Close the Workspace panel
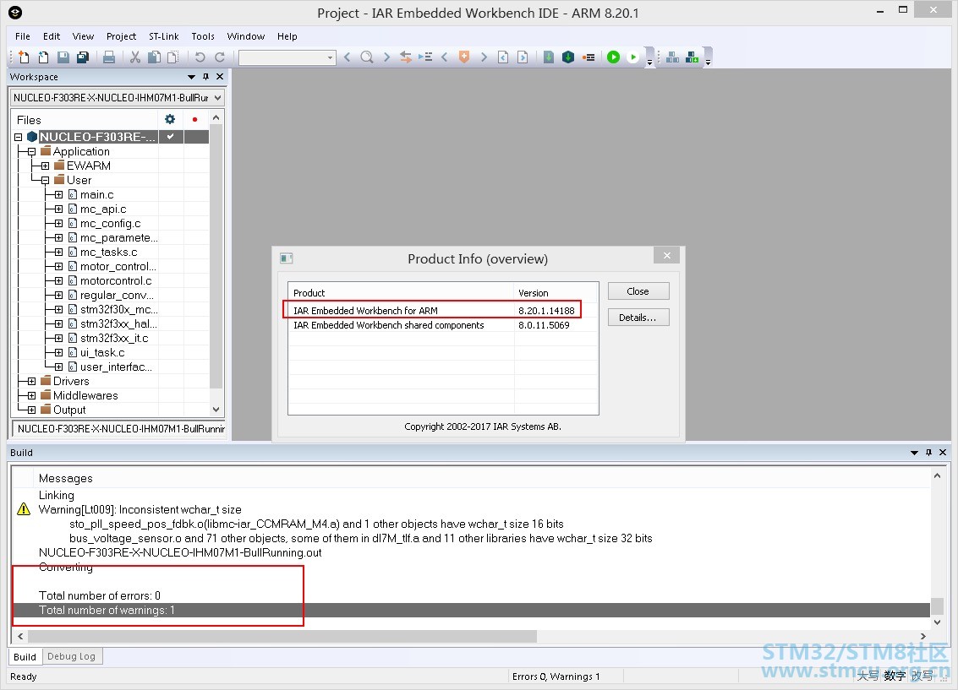958x690 pixels. [x=220, y=77]
